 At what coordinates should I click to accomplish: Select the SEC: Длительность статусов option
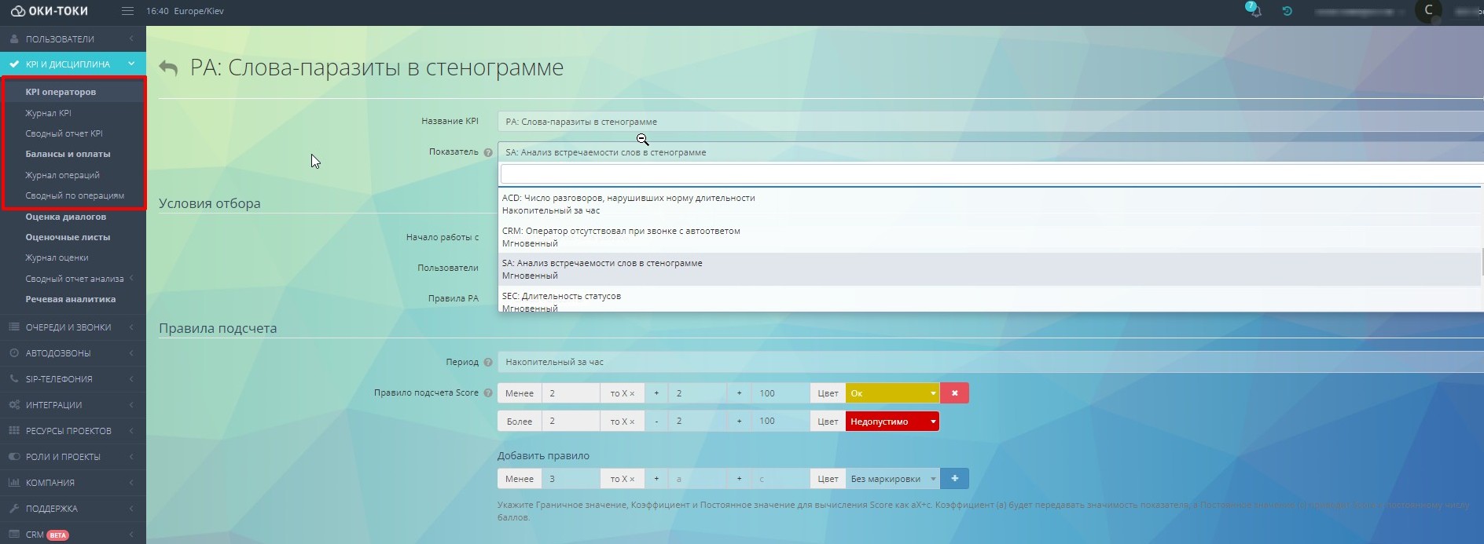tap(990, 301)
